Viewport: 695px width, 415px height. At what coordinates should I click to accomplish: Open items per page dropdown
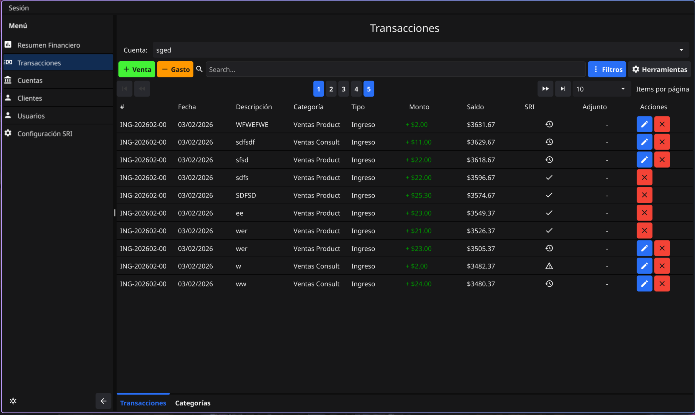(601, 89)
